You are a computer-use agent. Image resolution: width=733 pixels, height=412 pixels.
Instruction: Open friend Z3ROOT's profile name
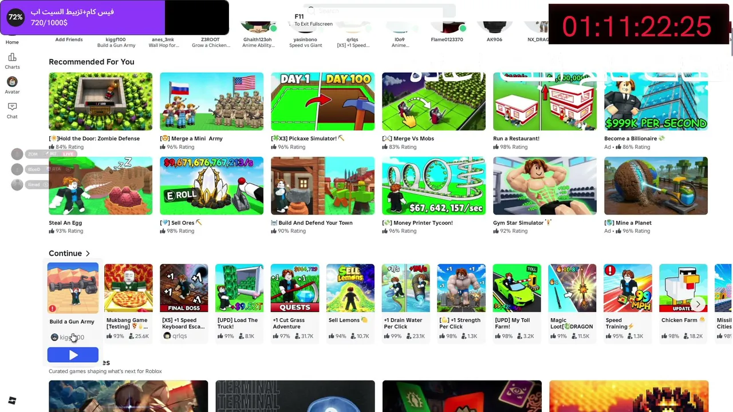(210, 39)
